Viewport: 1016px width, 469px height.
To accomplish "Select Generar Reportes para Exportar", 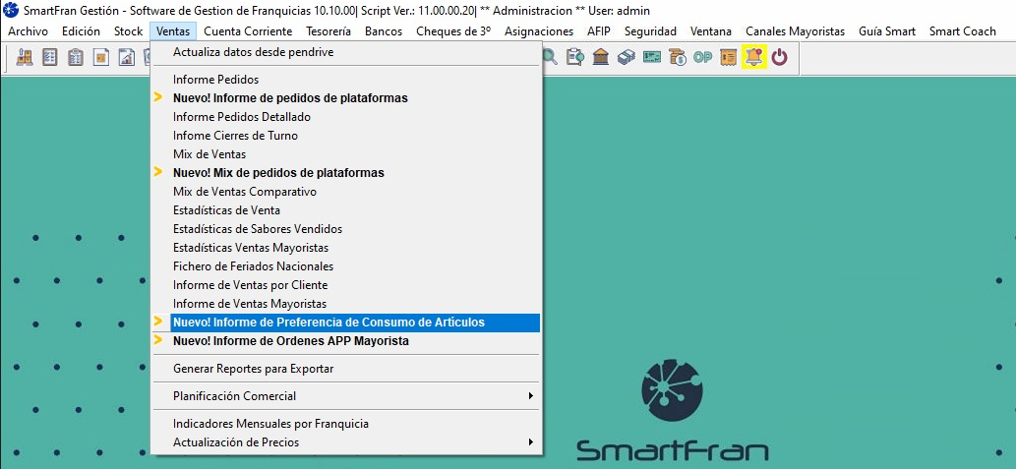I will pos(346,369).
